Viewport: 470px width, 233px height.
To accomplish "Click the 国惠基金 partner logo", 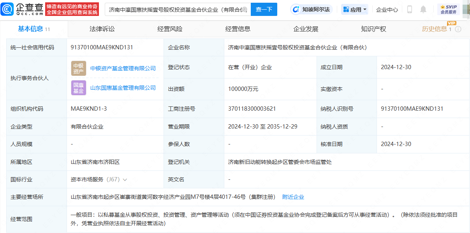I will [79, 88].
